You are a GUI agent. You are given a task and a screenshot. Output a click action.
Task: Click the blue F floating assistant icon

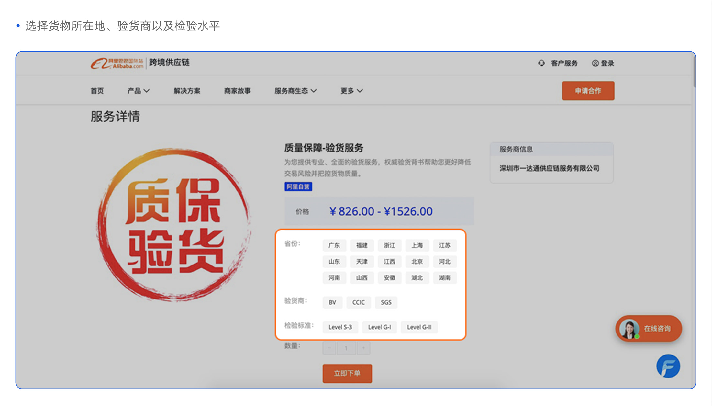click(668, 366)
